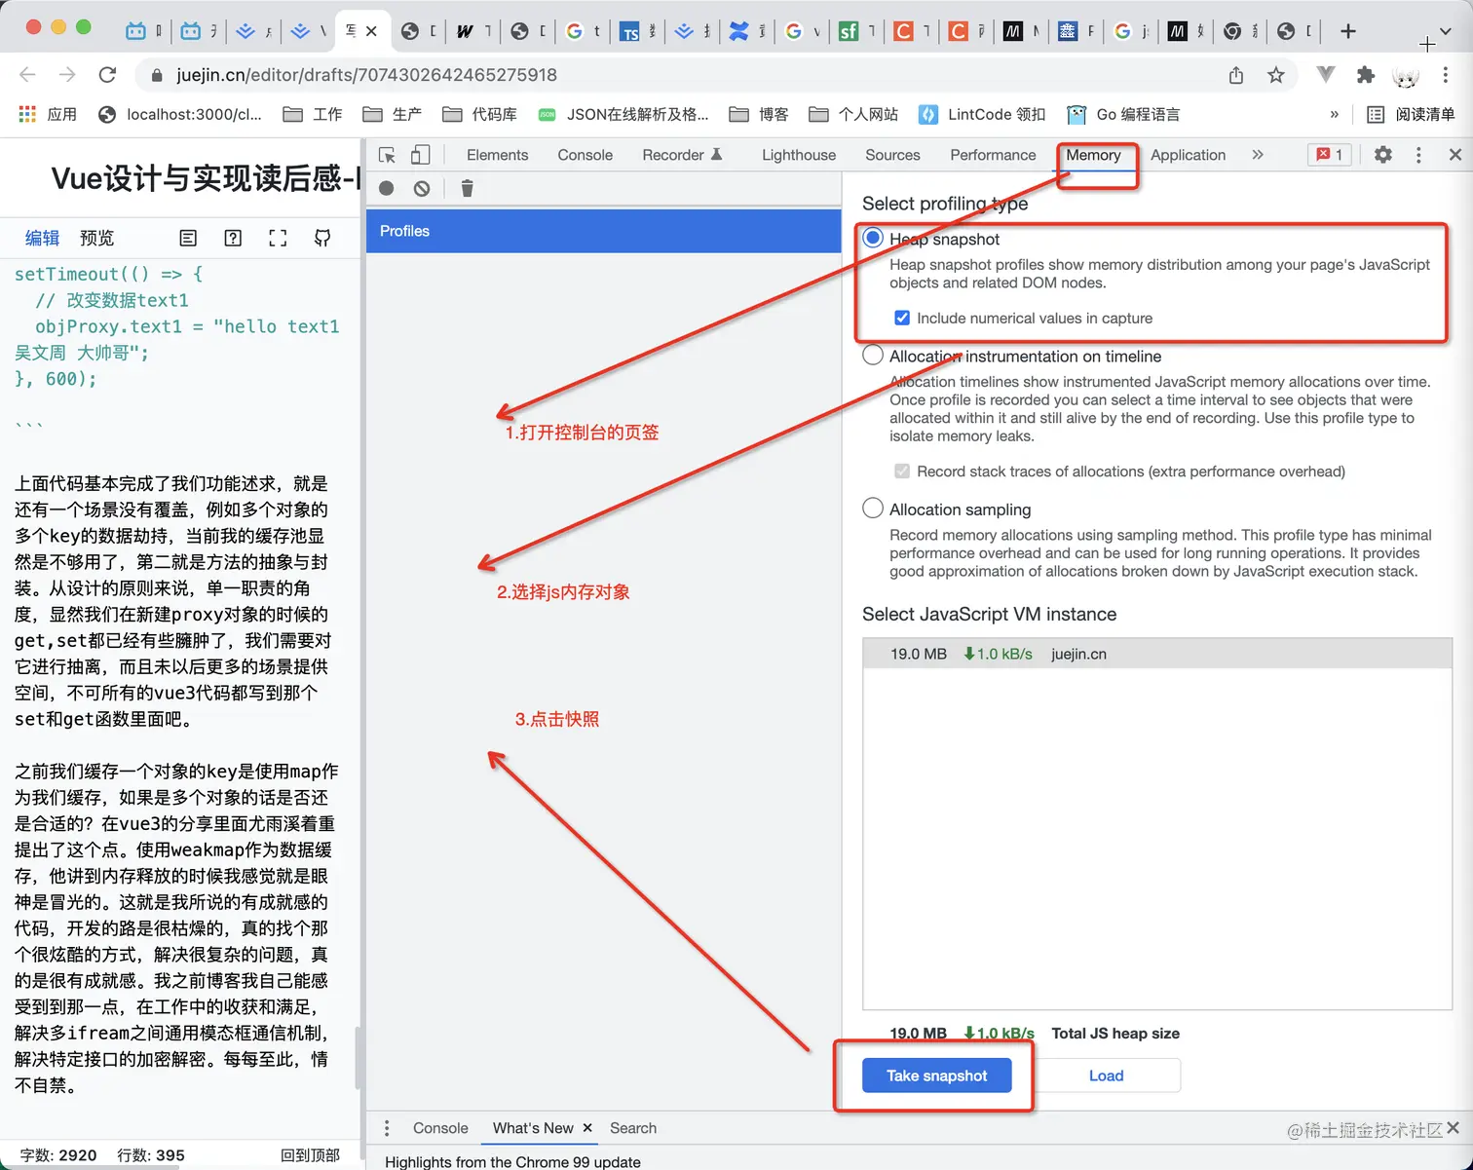Screen dimensions: 1473x1170
Task: Expand hidden bookmarks chevron
Action: (1334, 114)
